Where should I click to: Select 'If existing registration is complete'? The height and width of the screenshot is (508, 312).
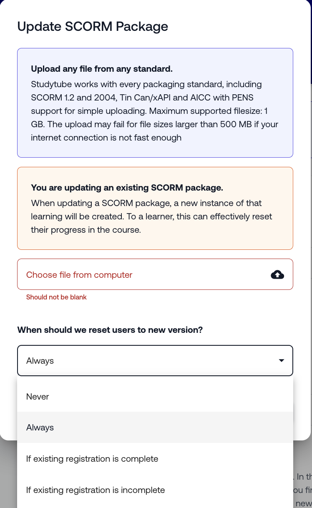[92, 459]
